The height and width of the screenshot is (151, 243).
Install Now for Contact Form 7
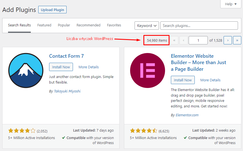click(x=61, y=67)
